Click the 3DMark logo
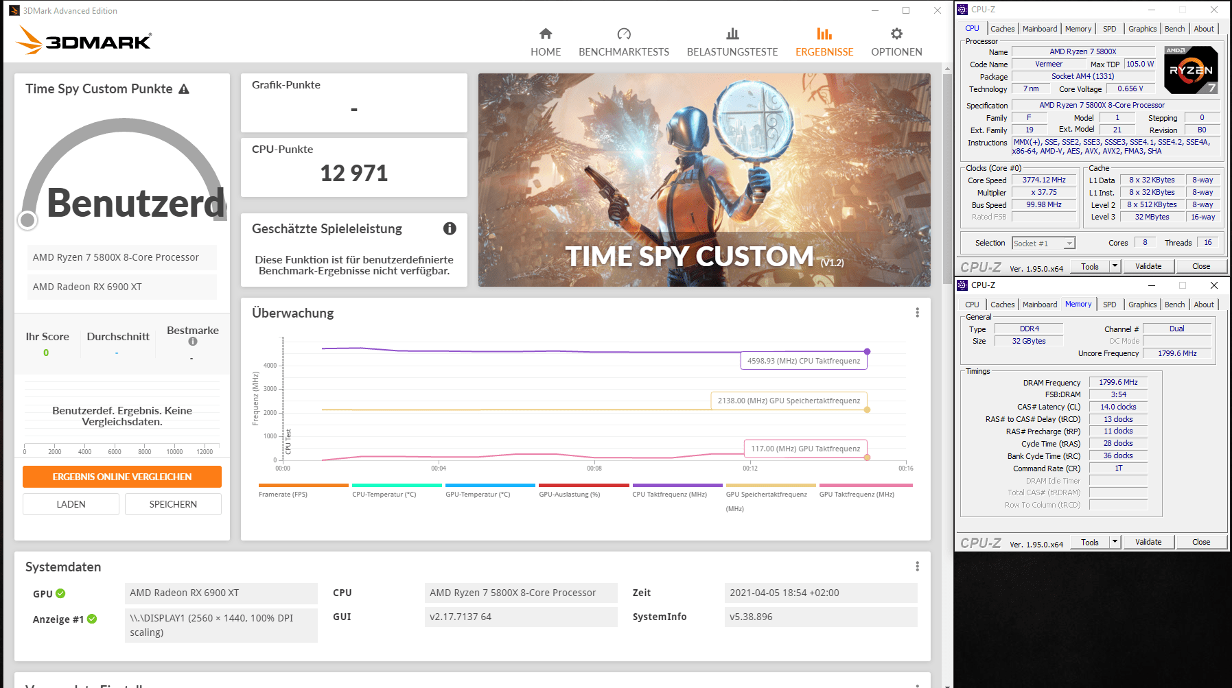This screenshot has width=1232, height=688. [x=84, y=40]
